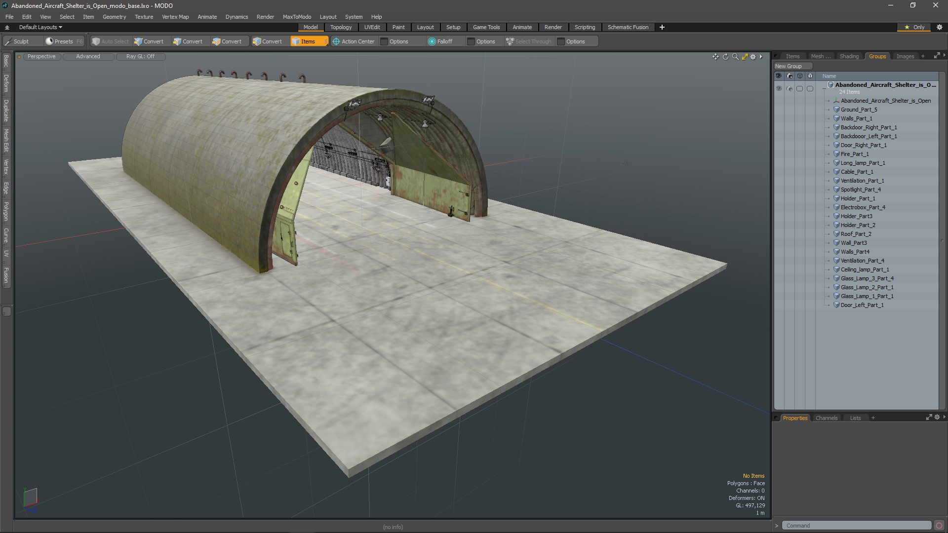The image size is (948, 533).
Task: Open the layout settings gear at top right
Action: point(939,27)
